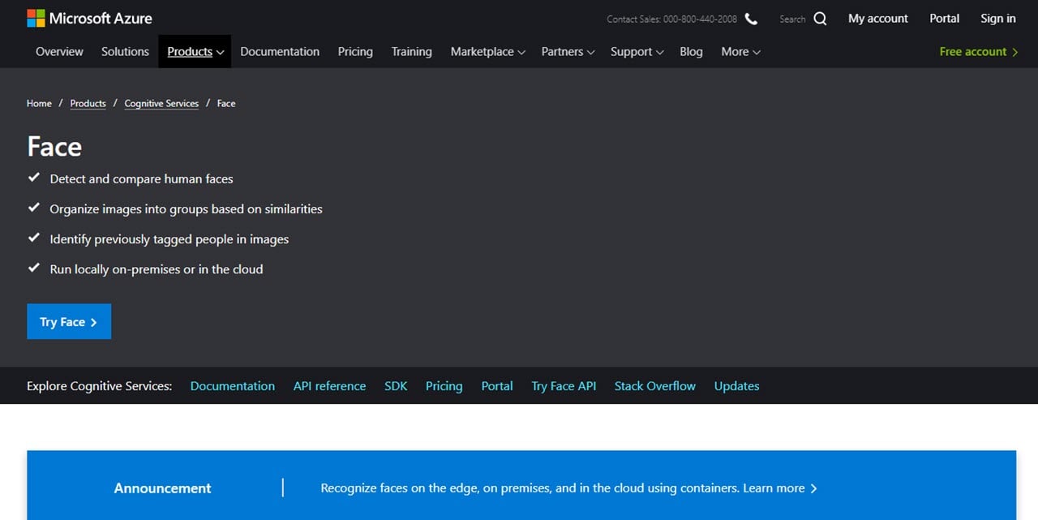The height and width of the screenshot is (520, 1038).
Task: Go to Home breadcrumb
Action: pos(39,103)
